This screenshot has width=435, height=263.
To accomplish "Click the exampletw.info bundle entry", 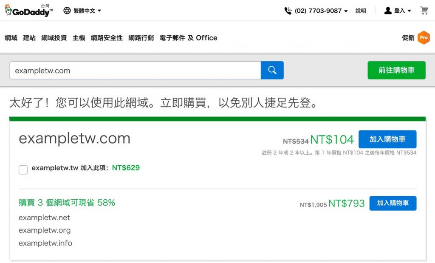I will pos(45,243).
